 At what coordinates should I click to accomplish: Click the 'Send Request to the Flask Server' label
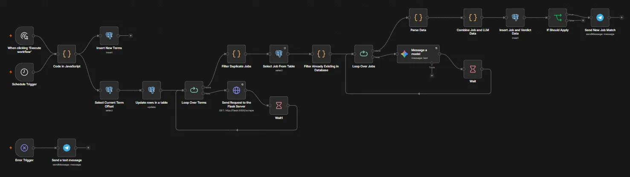pyautogui.click(x=237, y=104)
